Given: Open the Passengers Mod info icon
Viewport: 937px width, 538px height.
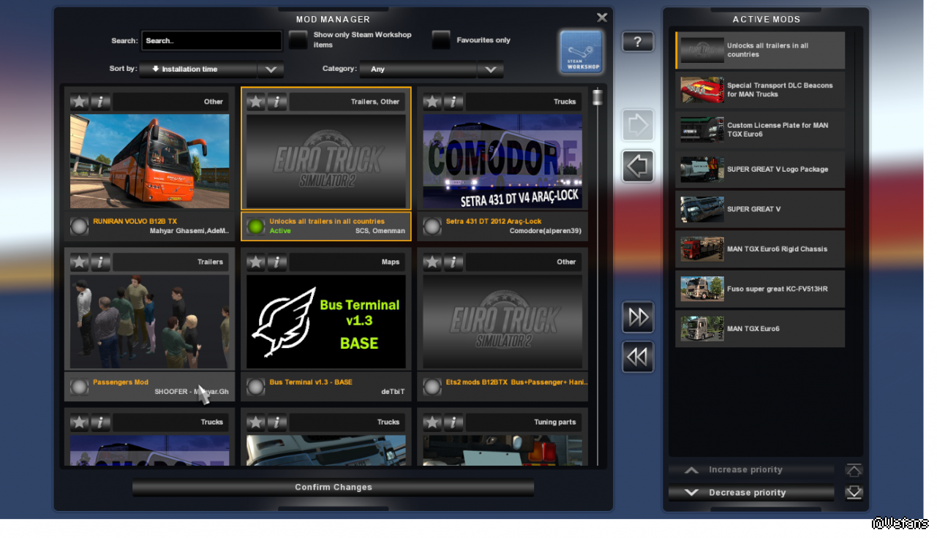Looking at the screenshot, I should point(101,262).
